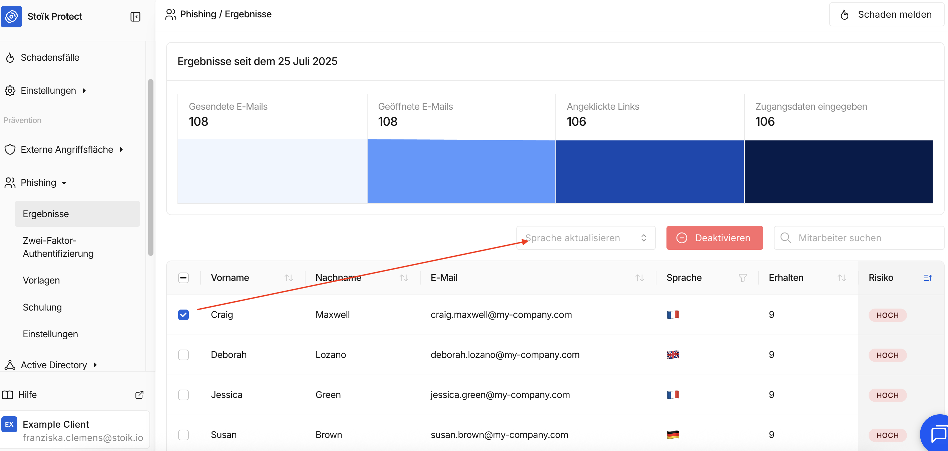
Task: Toggle the select-all header checkbox
Action: pyautogui.click(x=183, y=278)
